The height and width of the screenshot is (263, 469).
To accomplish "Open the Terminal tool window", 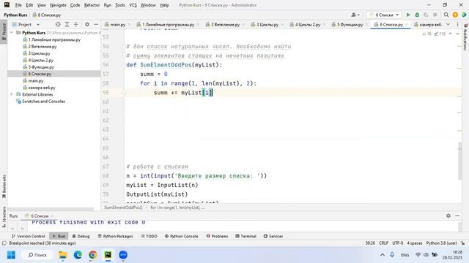I will click(246, 236).
